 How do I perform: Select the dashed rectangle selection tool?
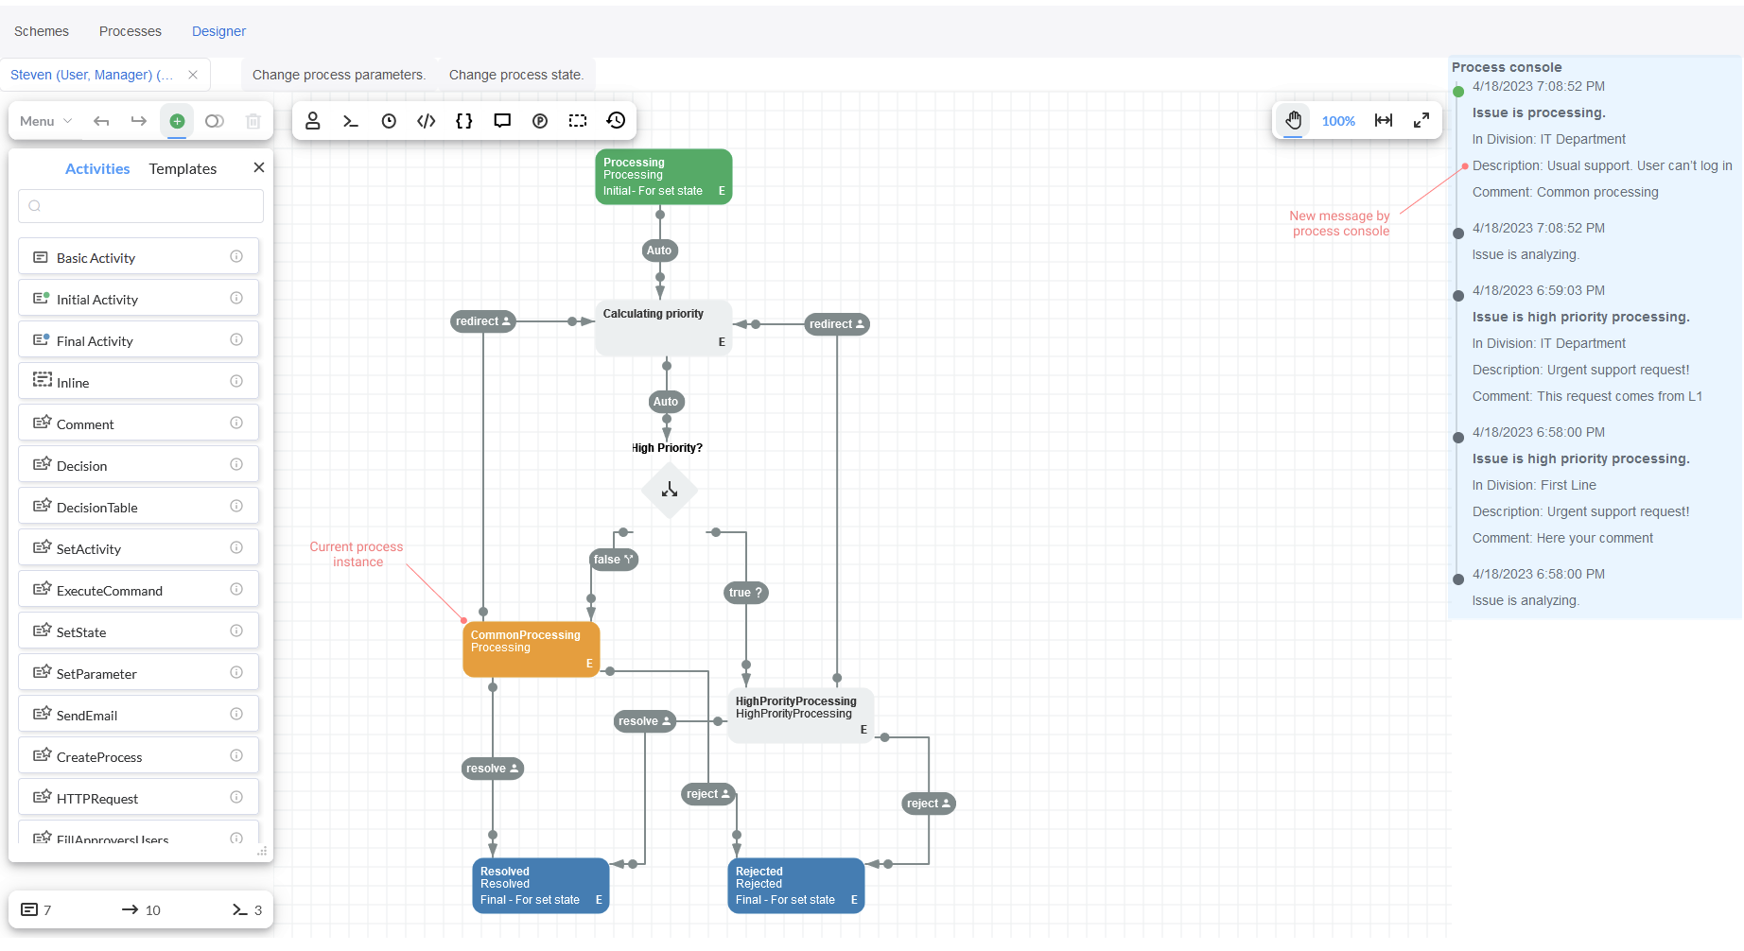pyautogui.click(x=578, y=121)
